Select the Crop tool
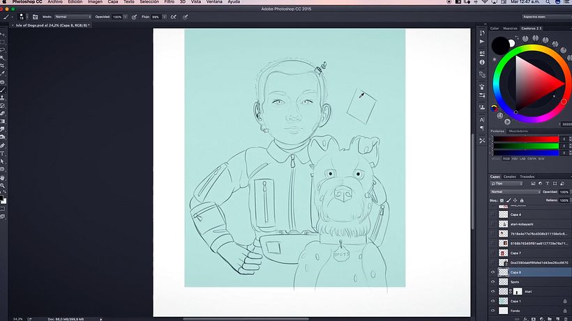The width and height of the screenshot is (572, 321). point(3,66)
